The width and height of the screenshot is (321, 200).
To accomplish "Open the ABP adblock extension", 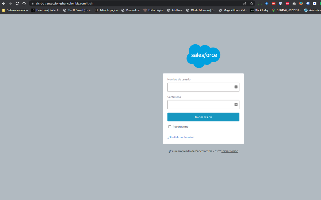I will pyautogui.click(x=287, y=3).
